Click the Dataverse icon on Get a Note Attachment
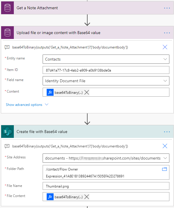The width and height of the screenshot is (174, 208). click(x=7, y=8)
